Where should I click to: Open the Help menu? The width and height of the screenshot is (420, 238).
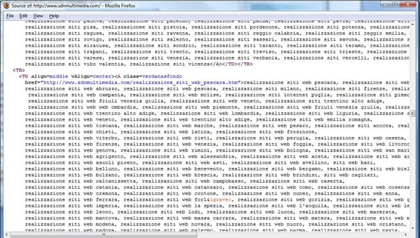[54, 16]
